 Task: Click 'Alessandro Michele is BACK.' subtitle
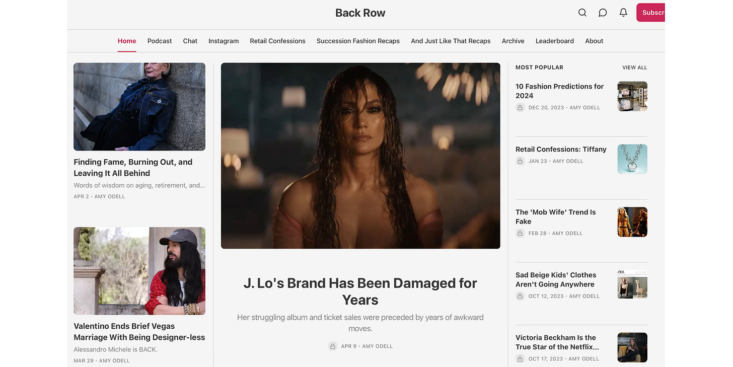[116, 349]
